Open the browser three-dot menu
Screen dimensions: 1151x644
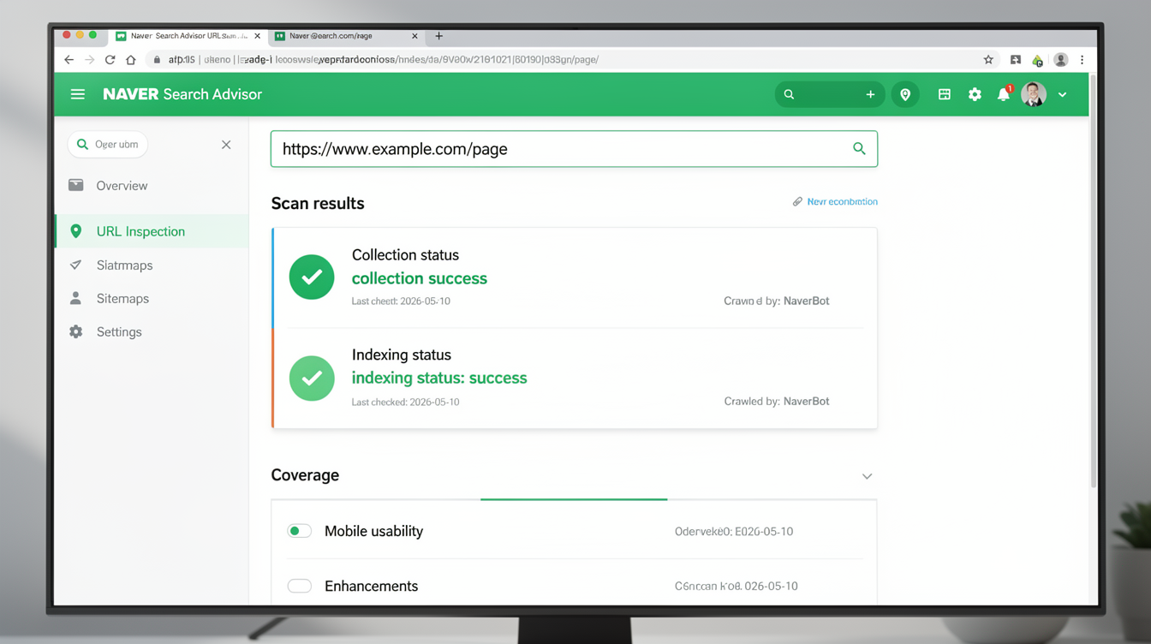point(1082,60)
